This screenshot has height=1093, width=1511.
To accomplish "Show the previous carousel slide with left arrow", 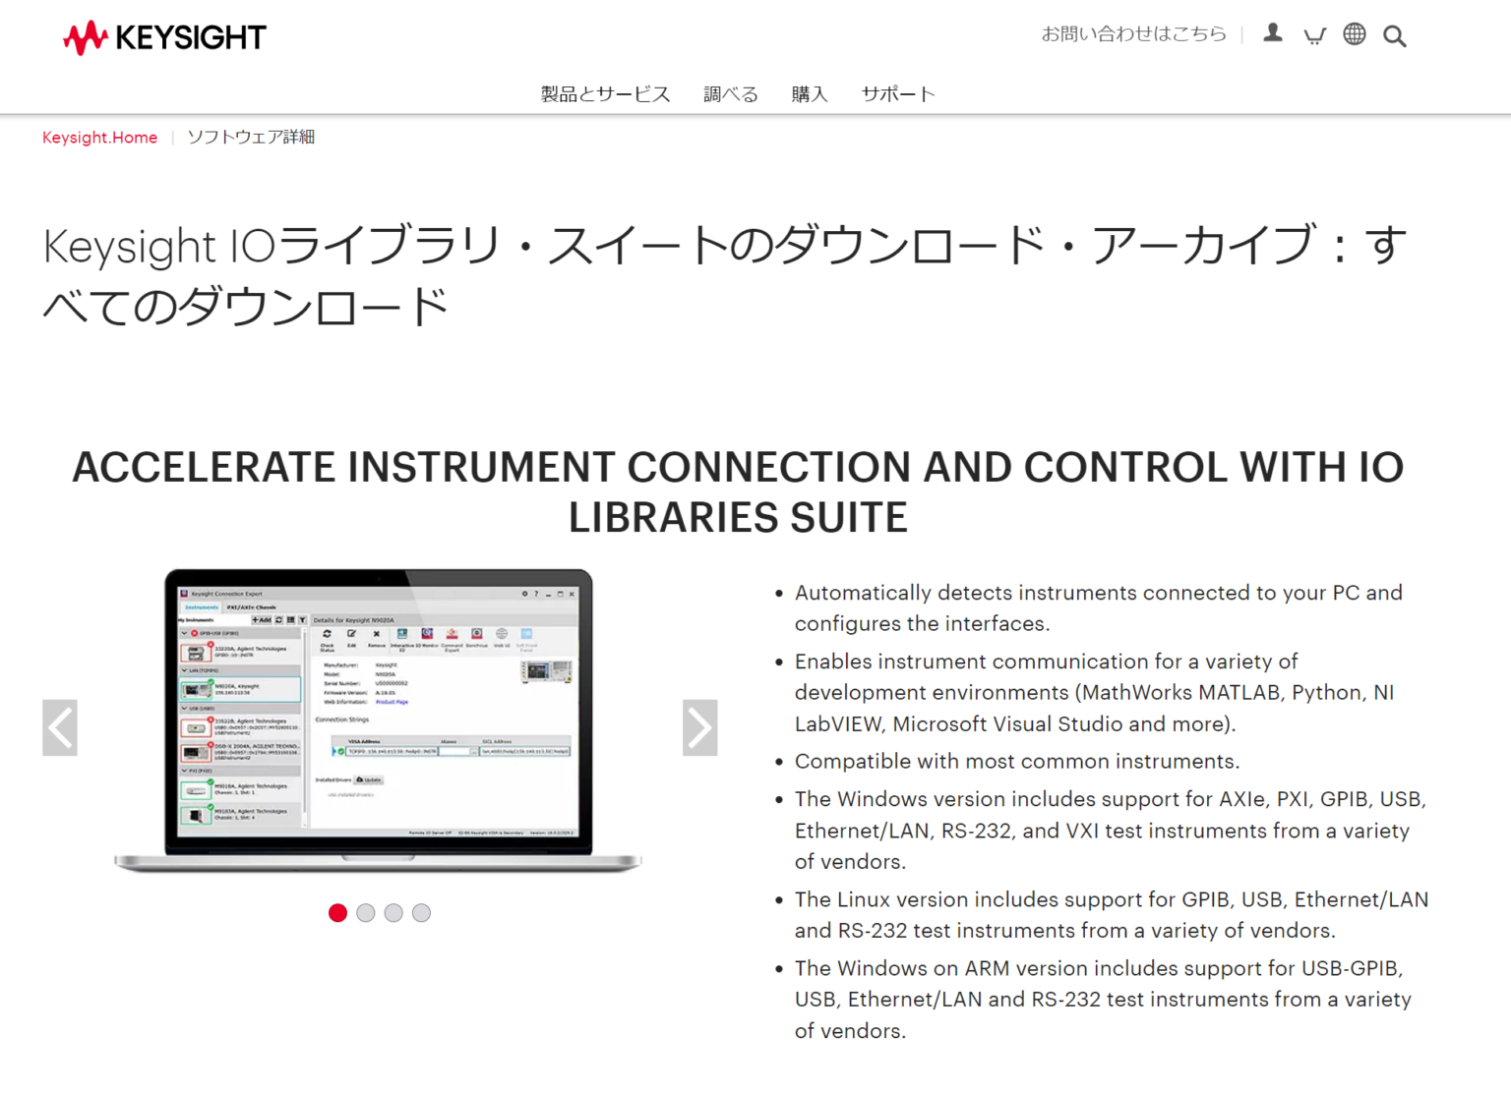I will tap(59, 727).
